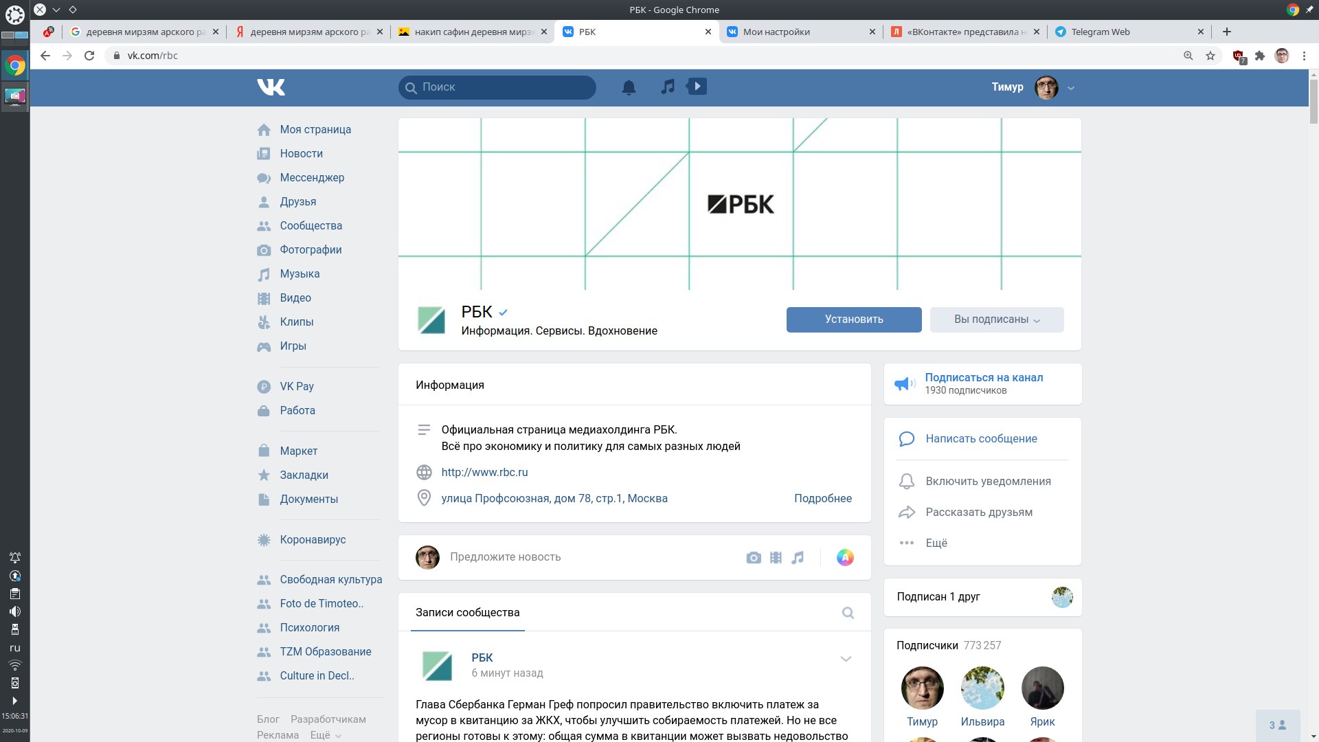The image size is (1319, 742).
Task: Open the colorful poster icon in post box
Action: tap(845, 558)
